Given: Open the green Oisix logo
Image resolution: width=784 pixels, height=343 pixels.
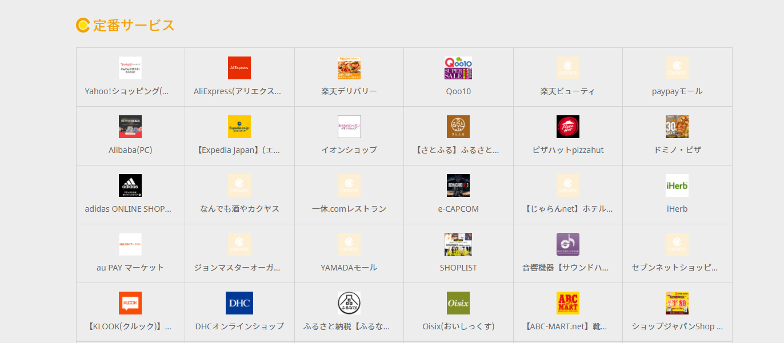Looking at the screenshot, I should pos(458,303).
